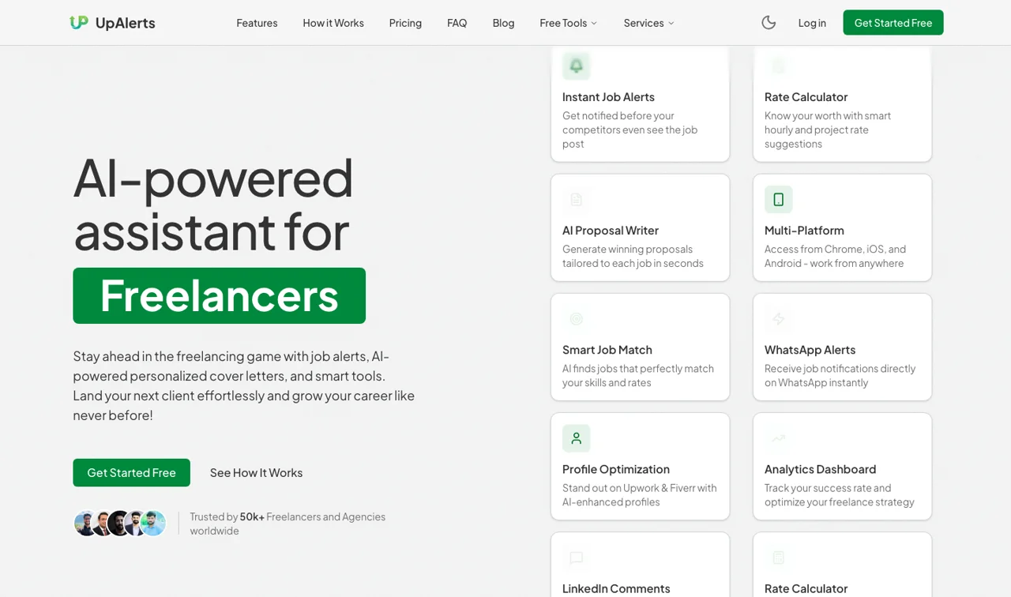Click the Profile Optimization person icon
This screenshot has width=1011, height=597.
click(577, 438)
